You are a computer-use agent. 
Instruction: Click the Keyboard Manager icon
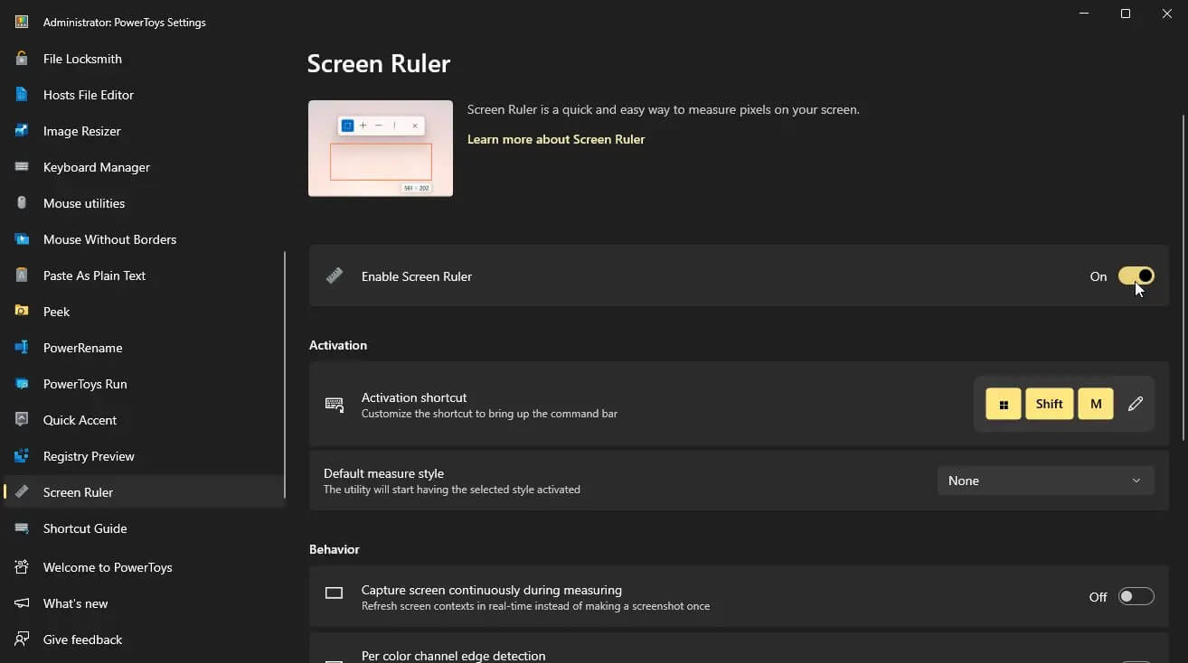pyautogui.click(x=22, y=167)
